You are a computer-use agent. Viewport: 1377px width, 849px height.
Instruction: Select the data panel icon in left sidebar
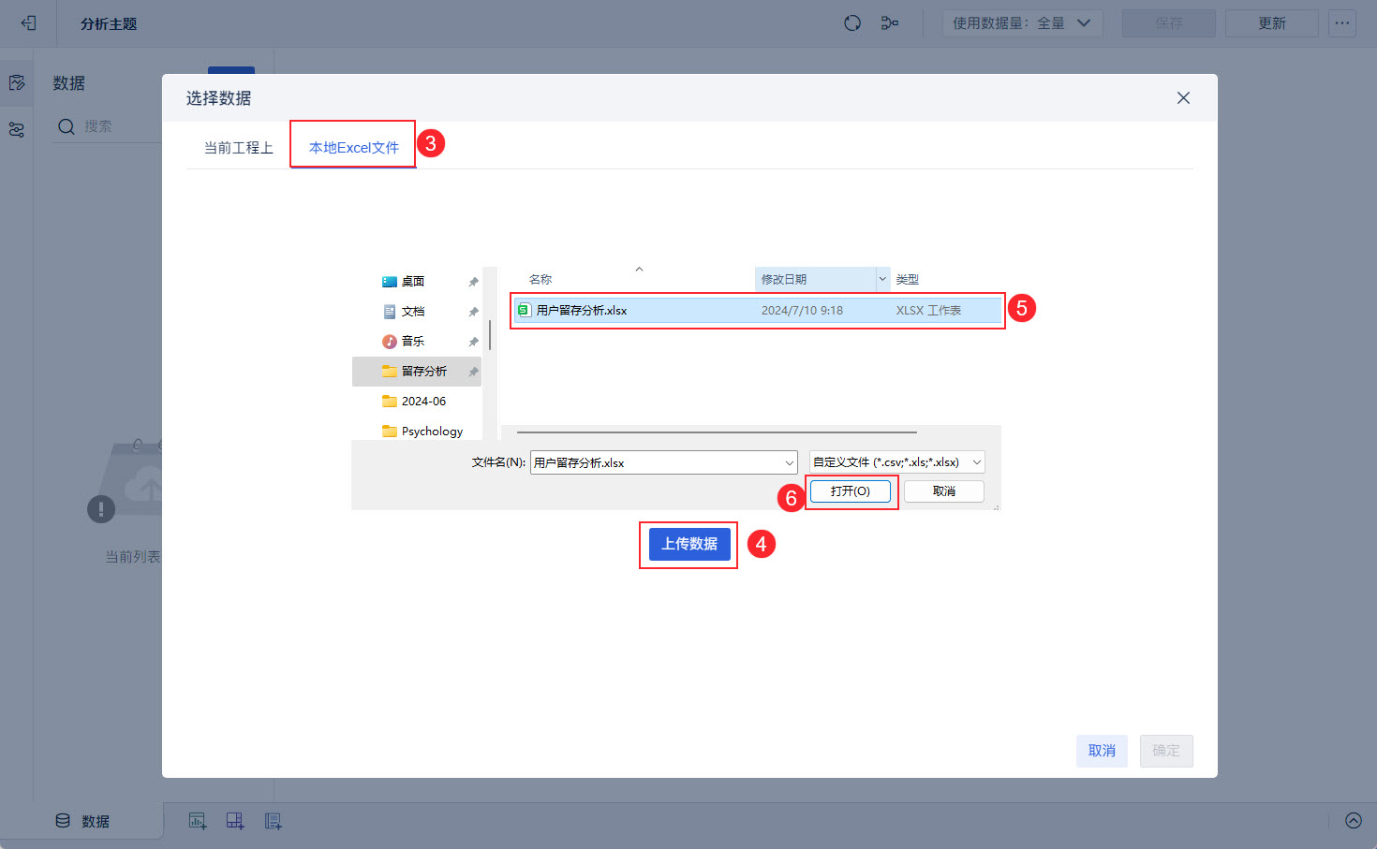(17, 83)
